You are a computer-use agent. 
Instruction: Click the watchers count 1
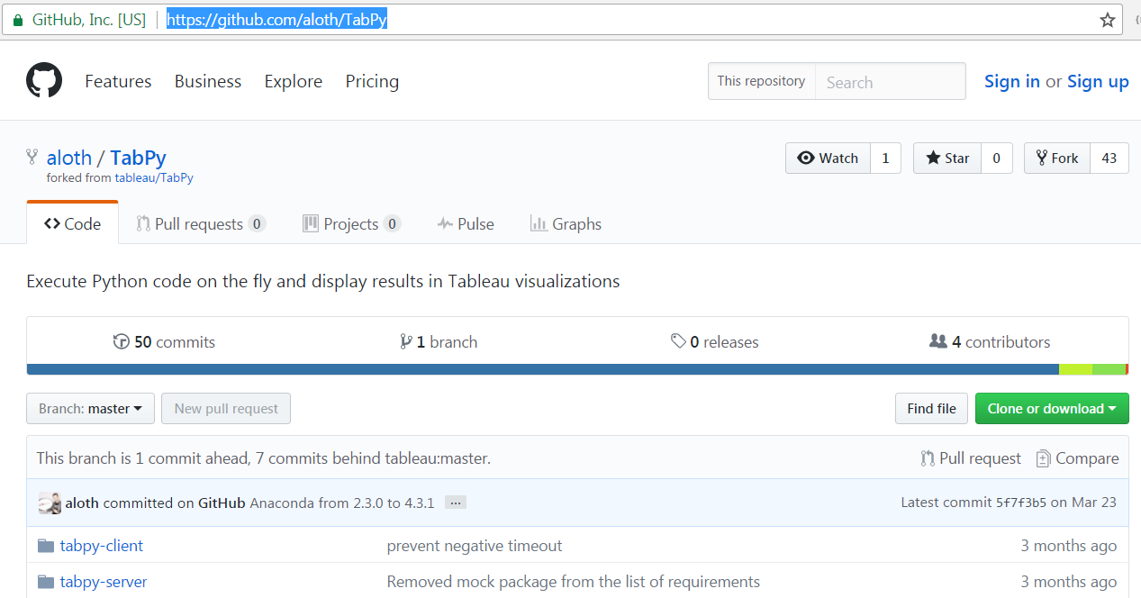coord(885,158)
